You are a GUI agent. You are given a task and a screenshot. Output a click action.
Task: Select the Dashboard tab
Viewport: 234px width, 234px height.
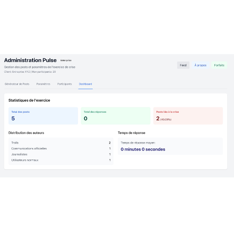(x=86, y=84)
